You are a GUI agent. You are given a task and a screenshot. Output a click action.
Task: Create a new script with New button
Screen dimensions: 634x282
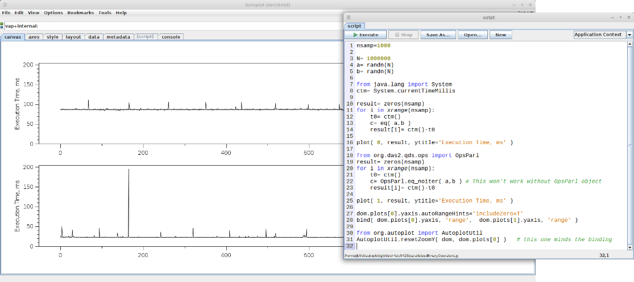(x=500, y=35)
